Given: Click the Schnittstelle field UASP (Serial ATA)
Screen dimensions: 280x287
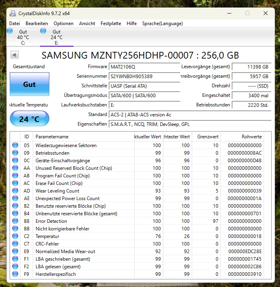Looking at the screenshot, I should click(144, 86).
